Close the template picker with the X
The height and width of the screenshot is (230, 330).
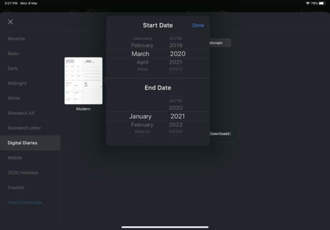click(10, 22)
